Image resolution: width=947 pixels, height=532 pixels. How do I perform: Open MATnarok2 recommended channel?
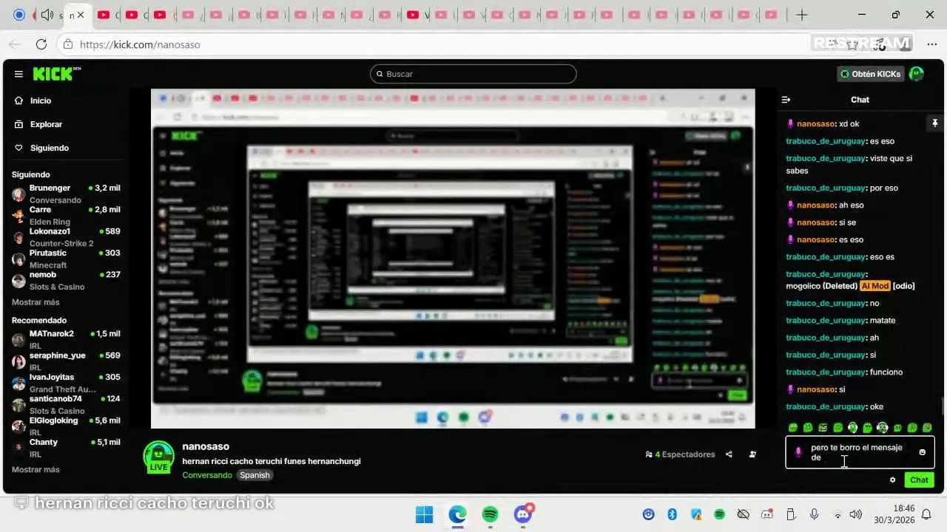[x=65, y=339]
